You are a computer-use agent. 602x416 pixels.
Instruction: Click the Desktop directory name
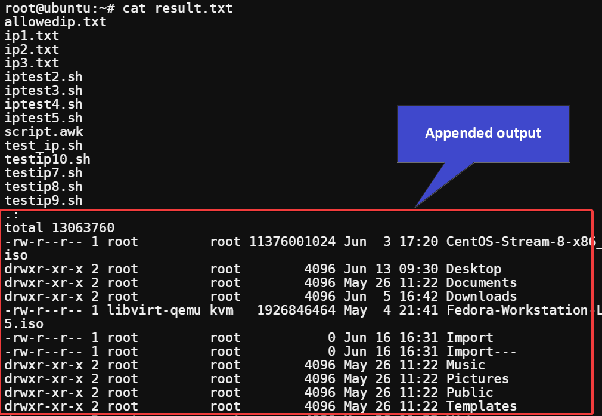pyautogui.click(x=473, y=269)
